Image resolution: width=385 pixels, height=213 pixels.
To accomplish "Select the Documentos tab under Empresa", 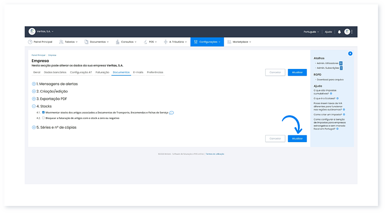I will pos(121,73).
